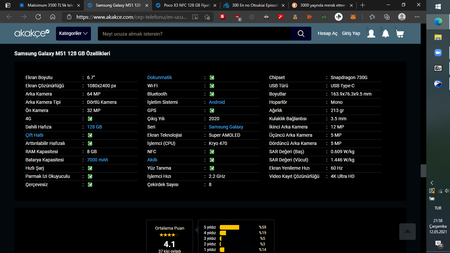Reload the akakce page
Screen dimensions: 450x253
pyautogui.click(x=38, y=17)
